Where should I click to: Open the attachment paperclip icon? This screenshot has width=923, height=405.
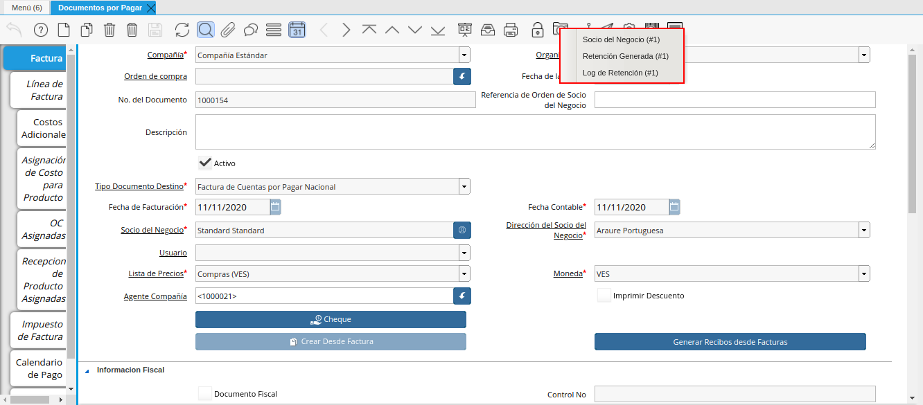(228, 30)
